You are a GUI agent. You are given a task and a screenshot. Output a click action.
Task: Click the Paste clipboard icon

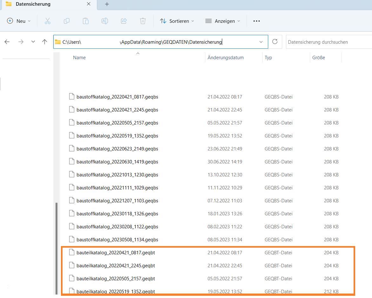pos(86,21)
